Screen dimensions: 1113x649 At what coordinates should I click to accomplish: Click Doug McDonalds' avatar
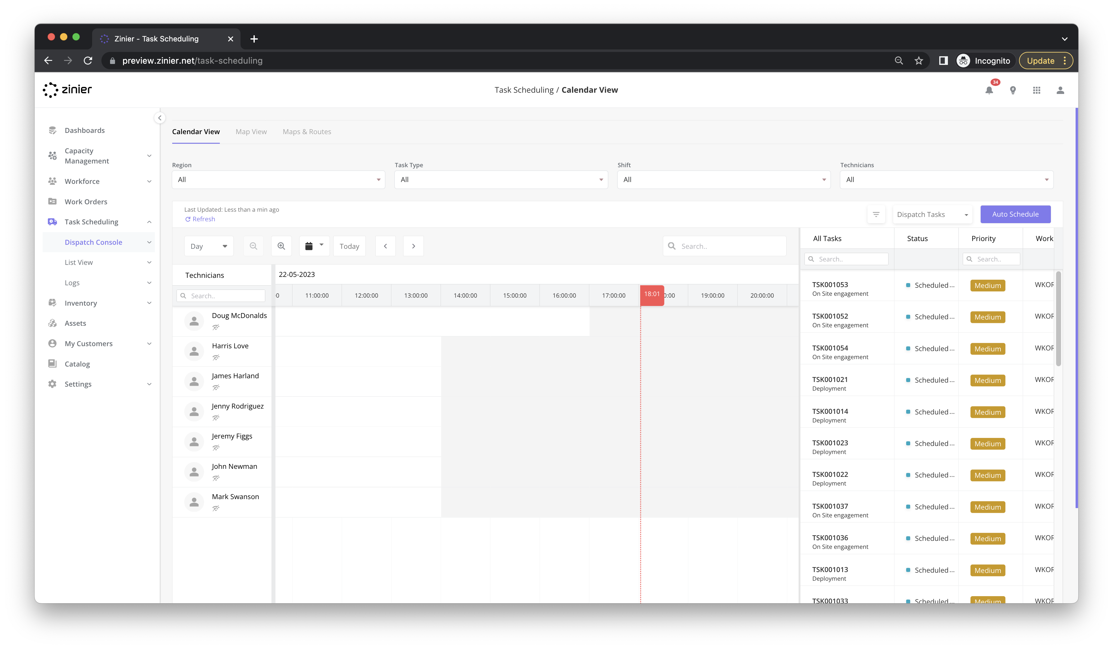(194, 321)
